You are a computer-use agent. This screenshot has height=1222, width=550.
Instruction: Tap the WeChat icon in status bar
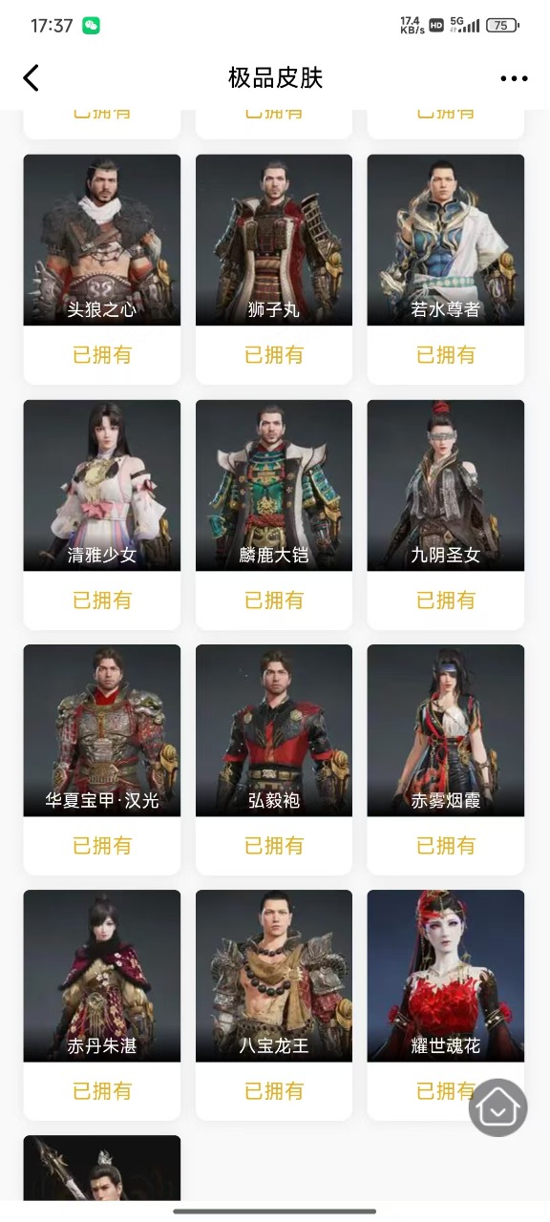coord(91,26)
